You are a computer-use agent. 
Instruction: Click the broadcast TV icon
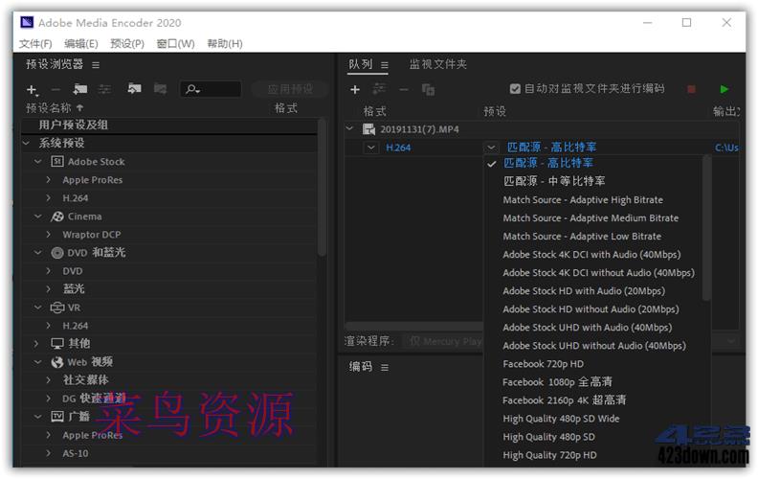tap(57, 417)
